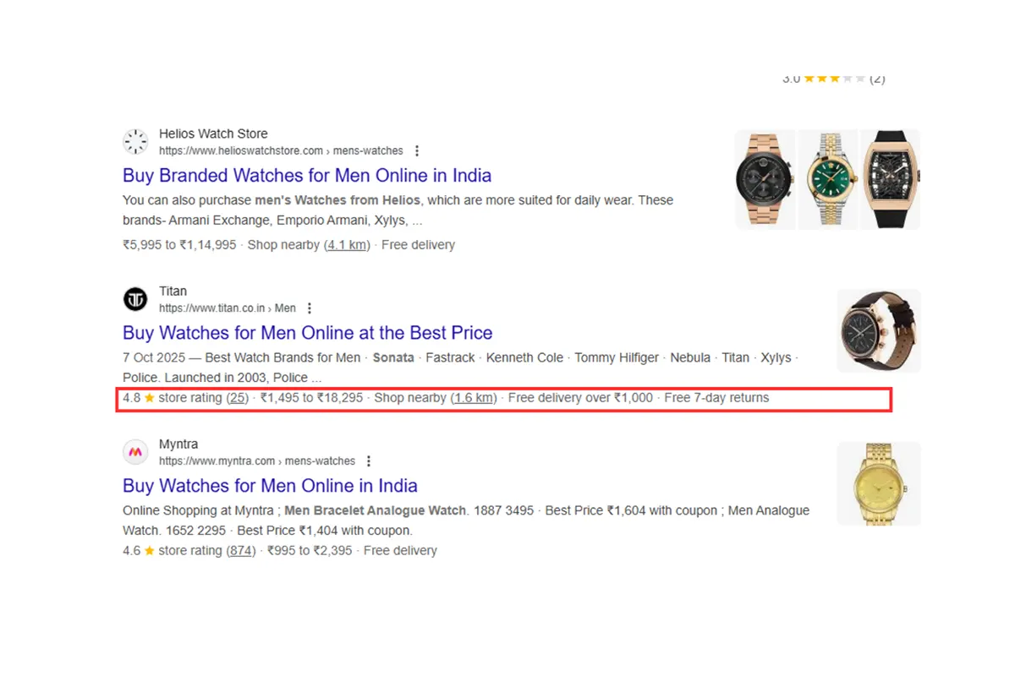Click the (25) store rating review count link
Image resolution: width=1015 pixels, height=676 pixels.
click(x=238, y=398)
